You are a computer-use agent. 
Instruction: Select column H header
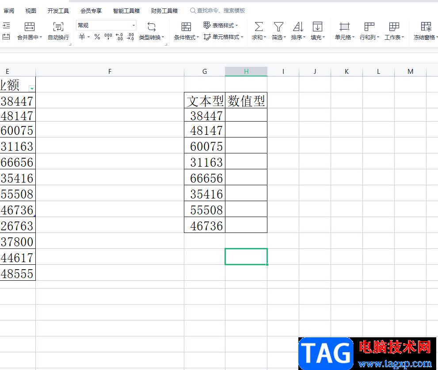pos(246,72)
